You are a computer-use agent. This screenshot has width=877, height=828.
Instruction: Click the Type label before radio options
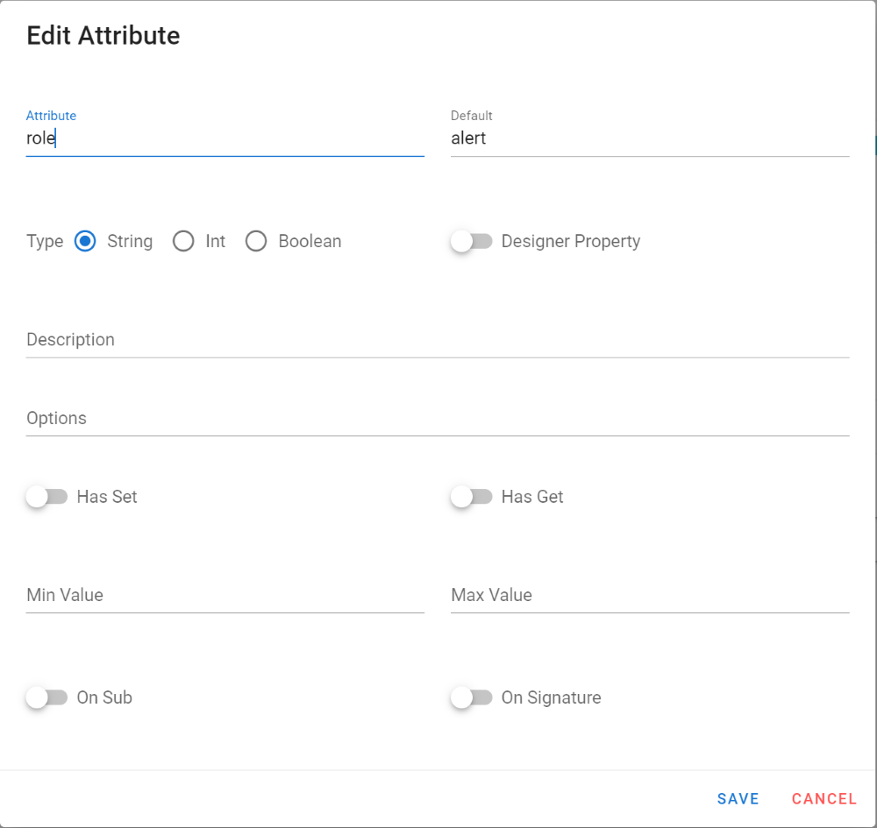point(45,241)
